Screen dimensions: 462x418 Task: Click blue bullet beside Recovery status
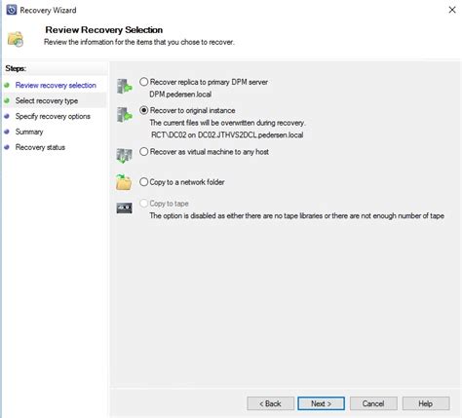tap(7, 147)
